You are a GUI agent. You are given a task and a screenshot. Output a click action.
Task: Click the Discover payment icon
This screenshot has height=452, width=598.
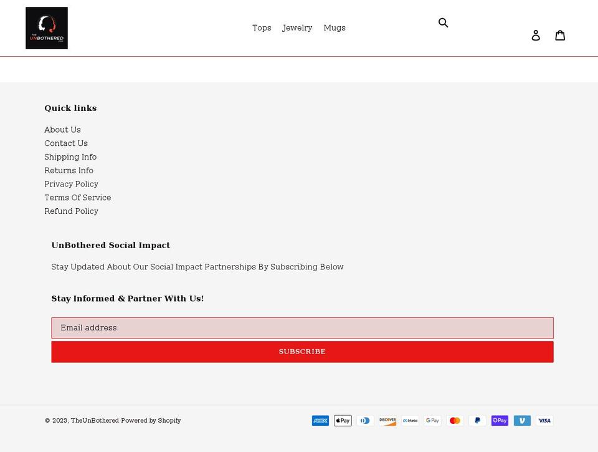387,421
